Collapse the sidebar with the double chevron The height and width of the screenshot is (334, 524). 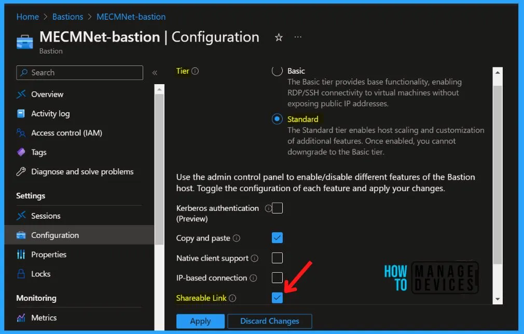tap(155, 73)
